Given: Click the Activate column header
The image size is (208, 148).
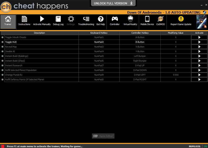Looking at the screenshot, I should click(x=199, y=33).
